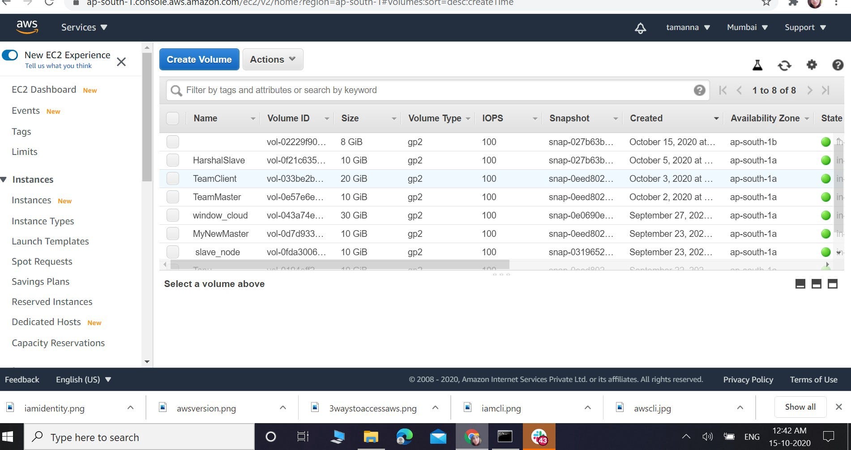
Task: Refresh the volumes list
Action: (784, 65)
